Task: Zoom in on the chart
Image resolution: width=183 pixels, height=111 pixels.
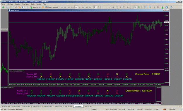Action: pyautogui.click(x=146, y=7)
